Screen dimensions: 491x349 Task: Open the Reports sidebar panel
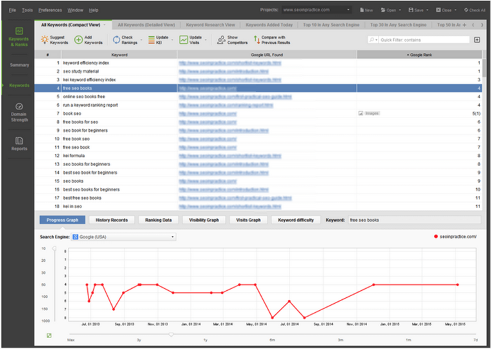tap(19, 143)
